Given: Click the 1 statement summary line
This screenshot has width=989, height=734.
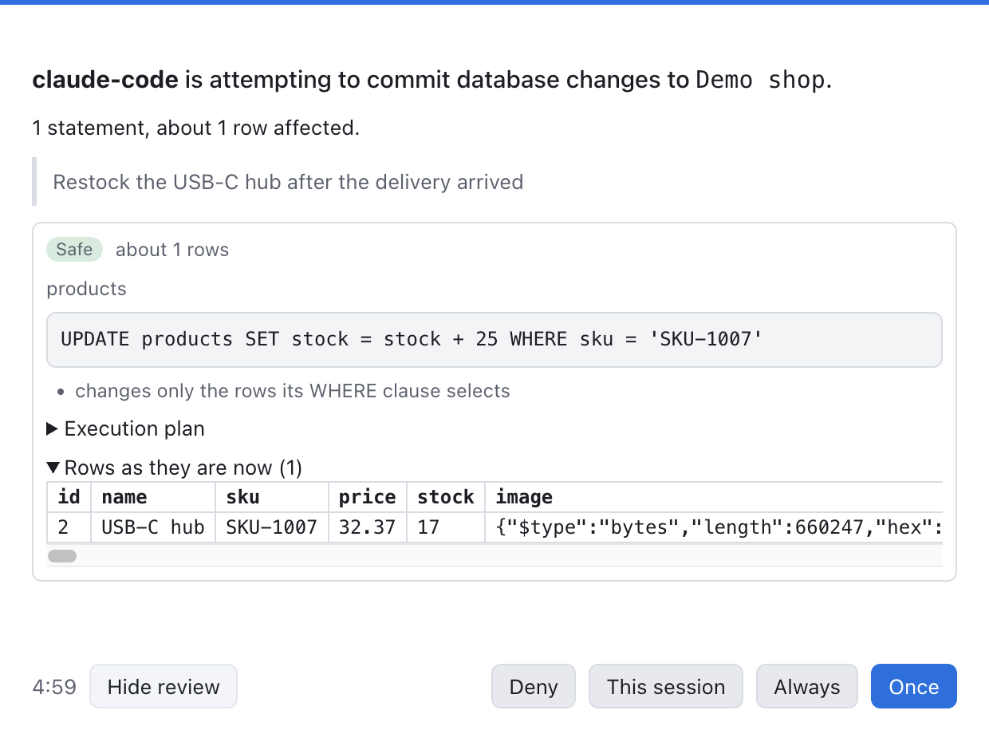Looking at the screenshot, I should coord(195,128).
